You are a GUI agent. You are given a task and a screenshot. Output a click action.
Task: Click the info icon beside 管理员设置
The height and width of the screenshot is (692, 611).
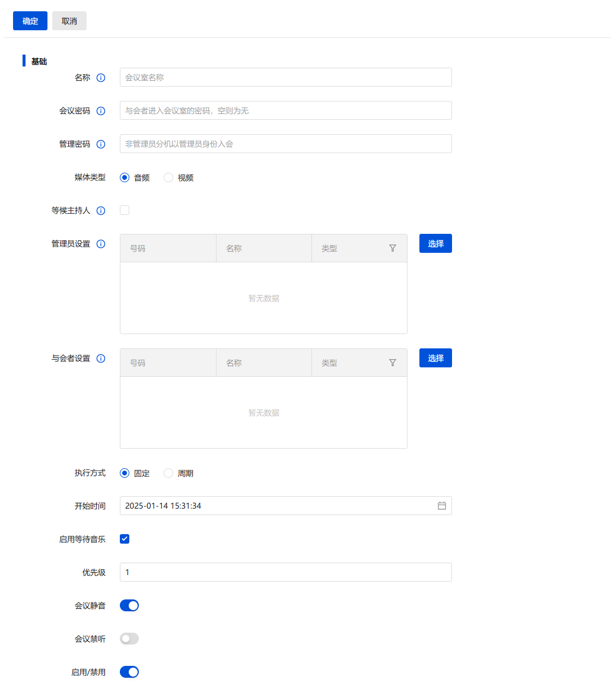click(x=101, y=244)
